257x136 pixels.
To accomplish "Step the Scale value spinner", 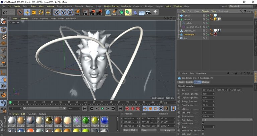I will point(213,109).
